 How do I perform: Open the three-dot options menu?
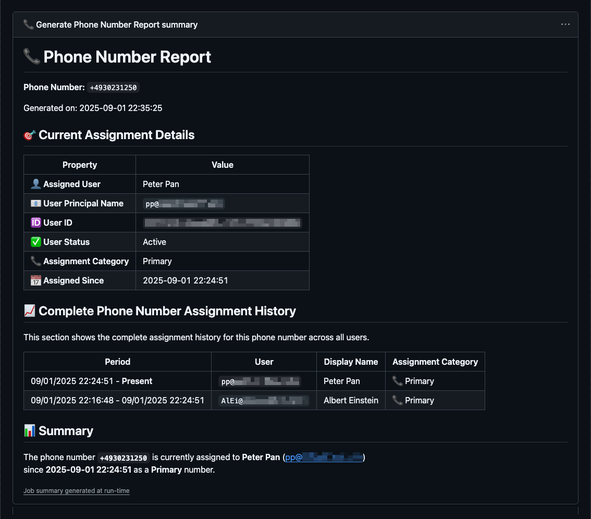point(565,24)
